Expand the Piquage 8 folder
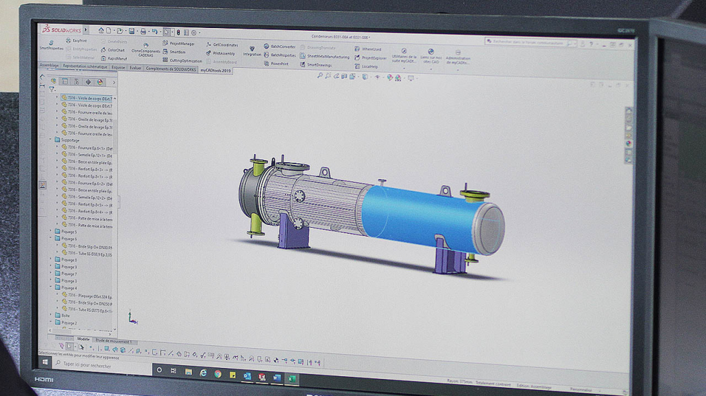 (51, 259)
